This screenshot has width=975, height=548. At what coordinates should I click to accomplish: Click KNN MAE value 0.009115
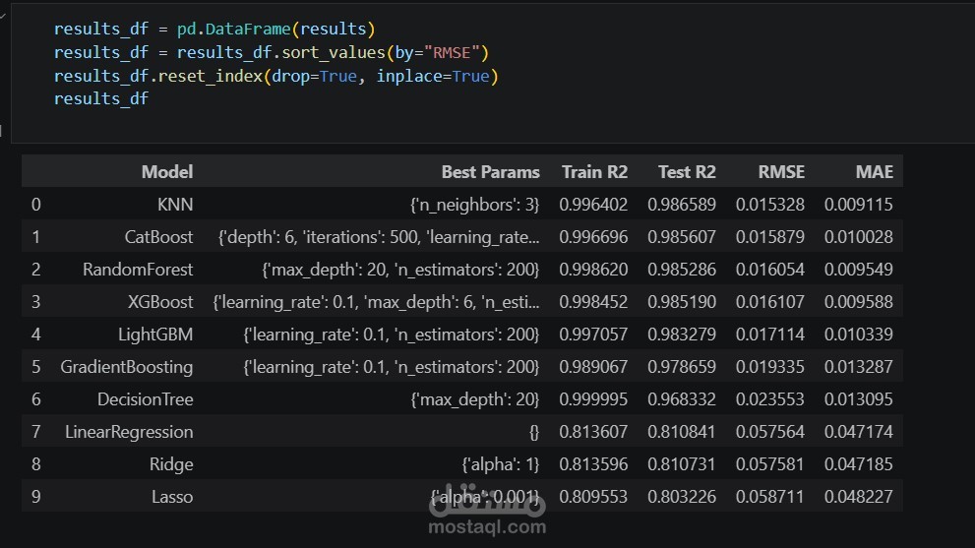coord(858,205)
